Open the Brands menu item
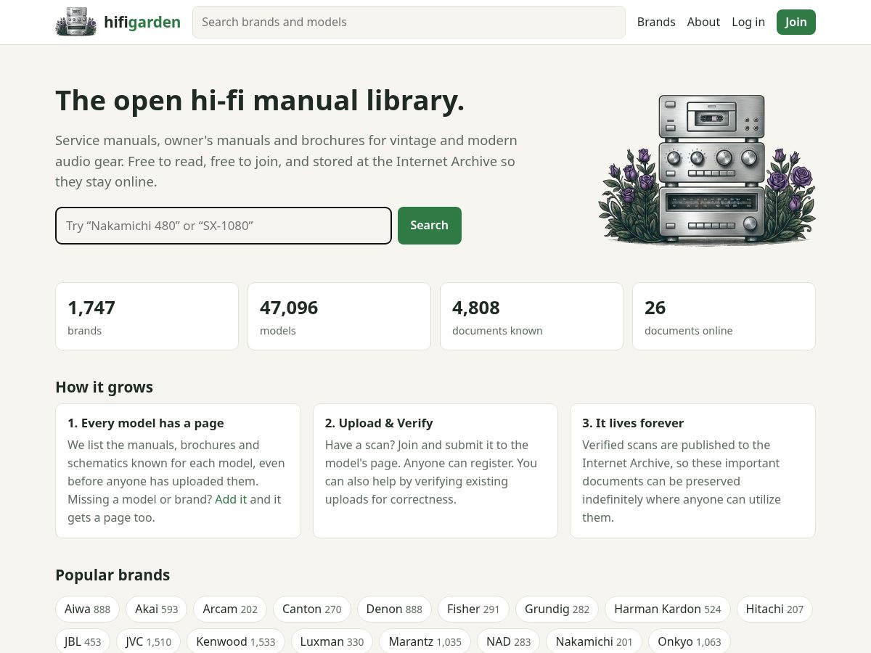Screen dimensions: 871x653 [656, 22]
